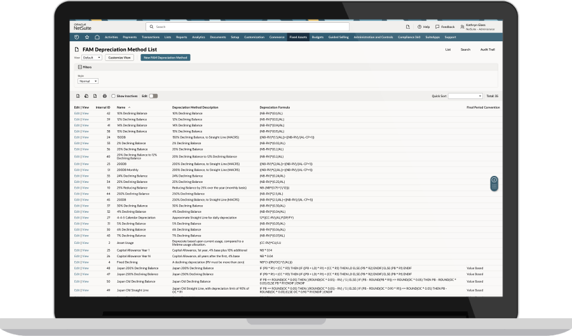Open the Transactions menu

(x=151, y=37)
